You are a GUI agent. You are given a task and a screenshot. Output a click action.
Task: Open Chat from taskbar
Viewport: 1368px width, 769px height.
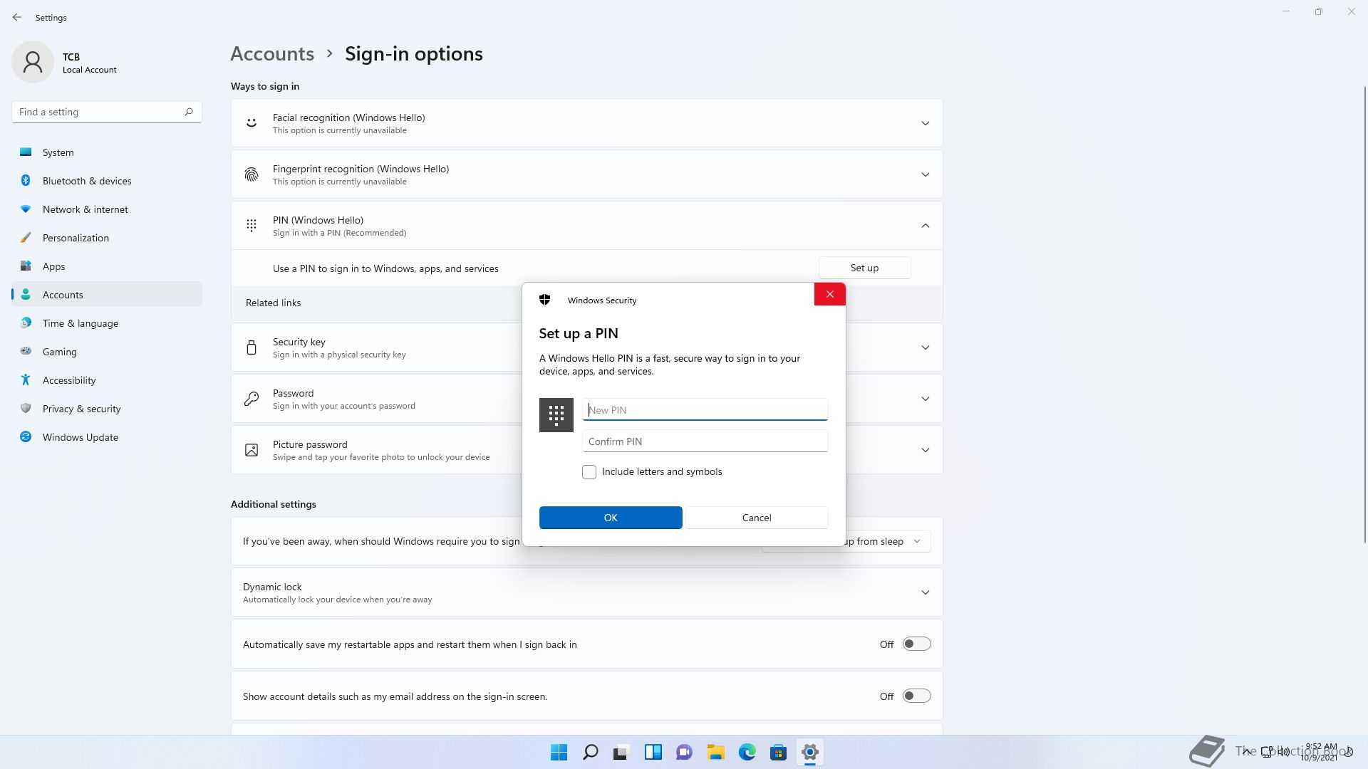[685, 752]
